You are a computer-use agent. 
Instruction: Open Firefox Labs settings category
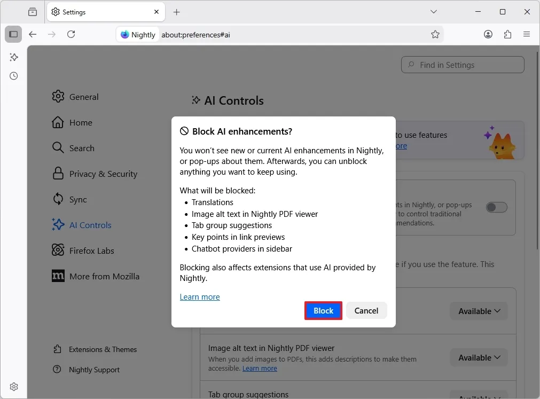pyautogui.click(x=91, y=251)
